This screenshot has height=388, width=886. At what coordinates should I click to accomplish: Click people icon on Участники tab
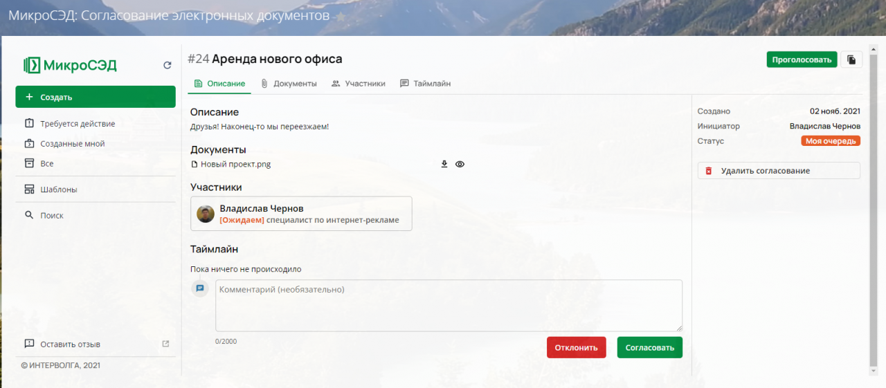click(336, 83)
